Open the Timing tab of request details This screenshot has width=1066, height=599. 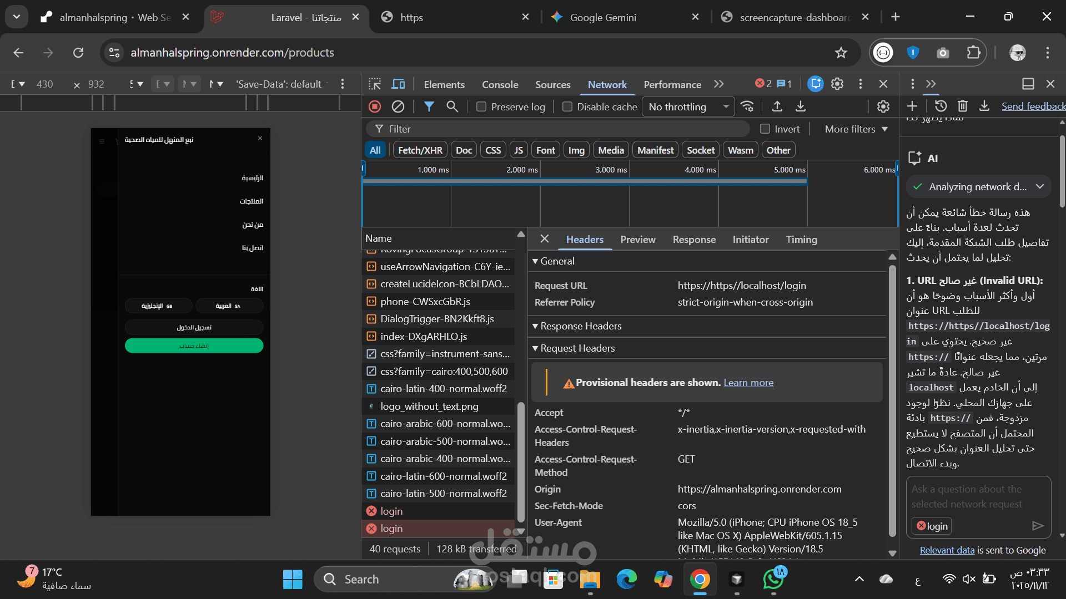[x=801, y=240]
